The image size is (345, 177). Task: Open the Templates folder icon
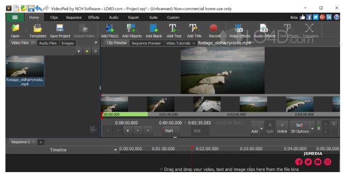38,29
